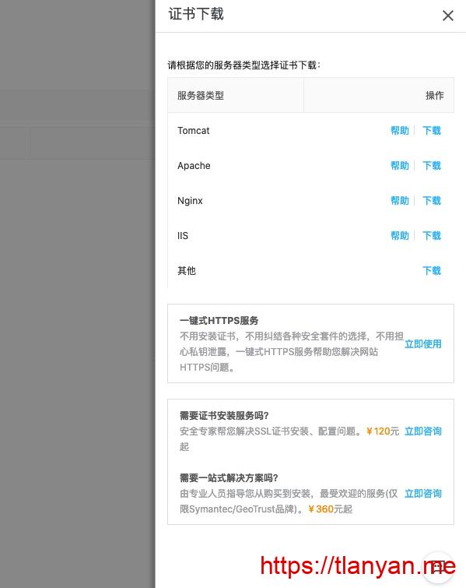Click 立即使用 for one-click HTTPS service
The image size is (466, 588).
pyautogui.click(x=423, y=344)
